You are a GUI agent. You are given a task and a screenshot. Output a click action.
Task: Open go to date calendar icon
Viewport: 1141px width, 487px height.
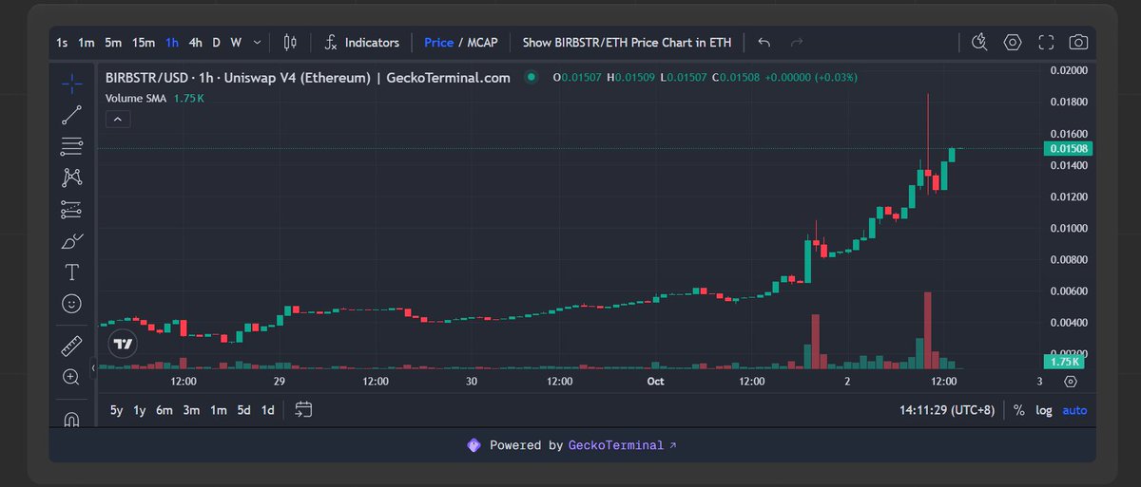pyautogui.click(x=303, y=410)
